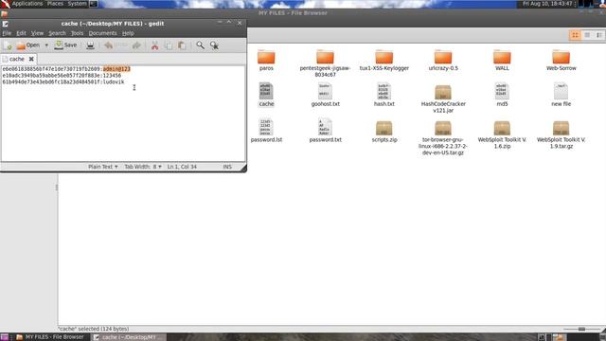Click the show desktop icon in taskbar
The width and height of the screenshot is (606, 341).
[x=4, y=337]
